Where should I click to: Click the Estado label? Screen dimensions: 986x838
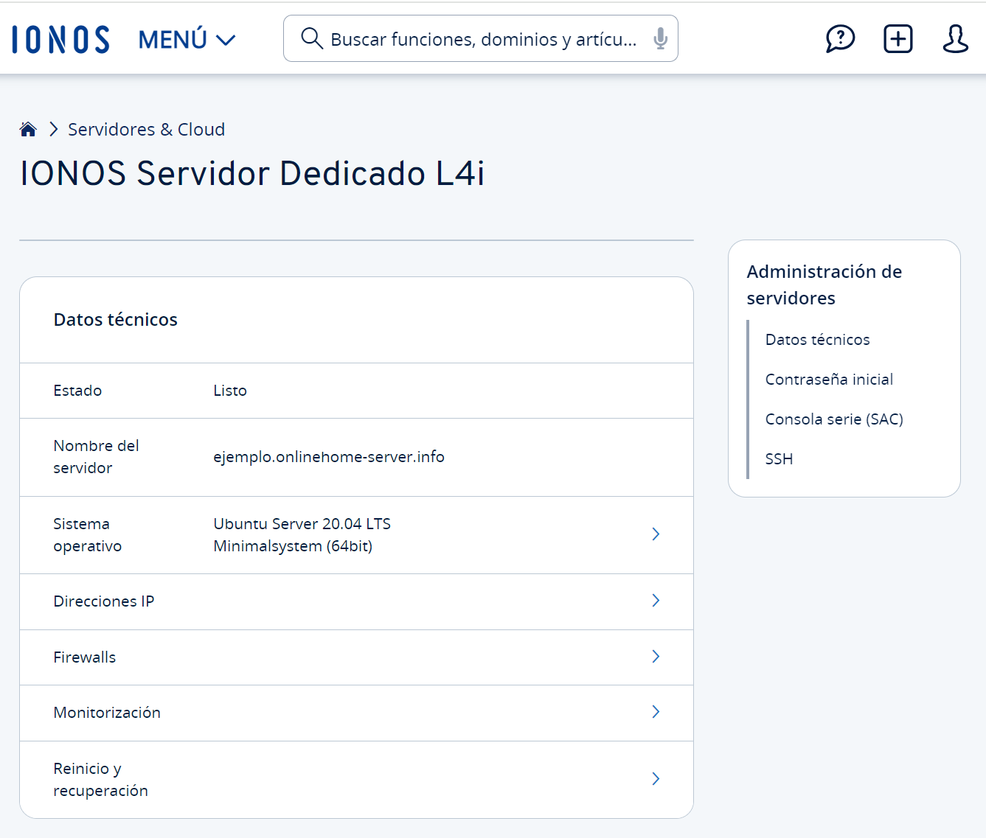coord(77,391)
